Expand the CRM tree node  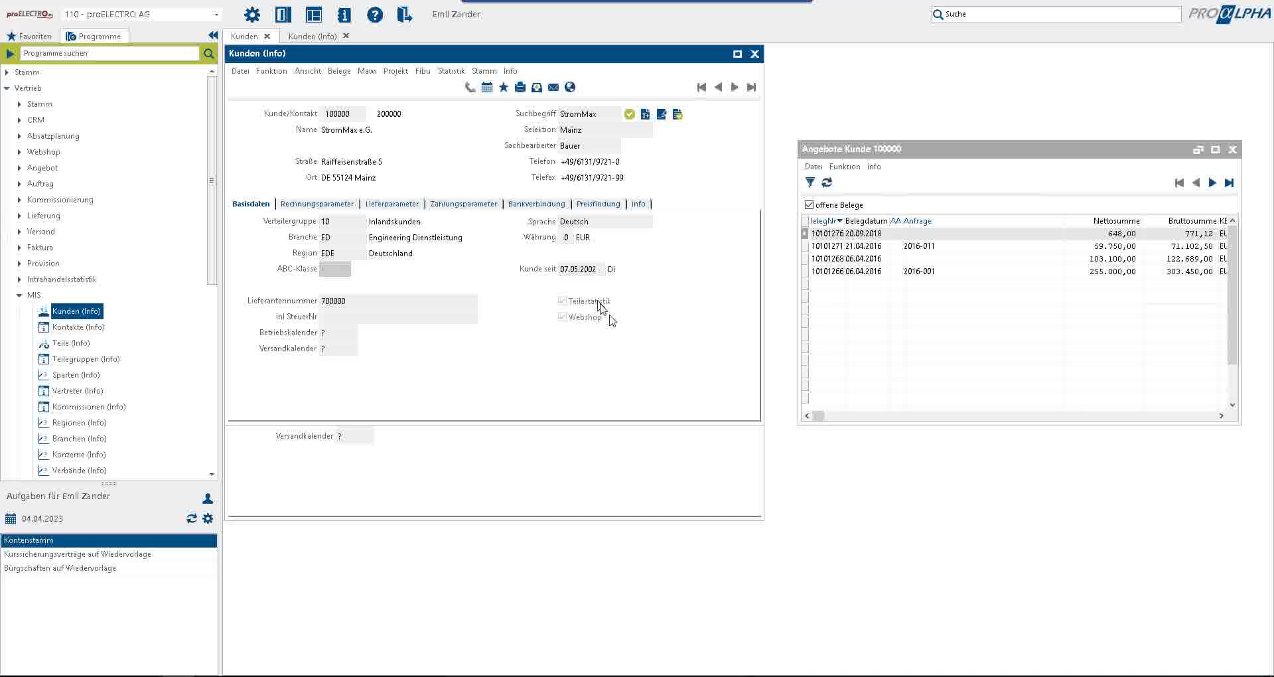tap(19, 120)
